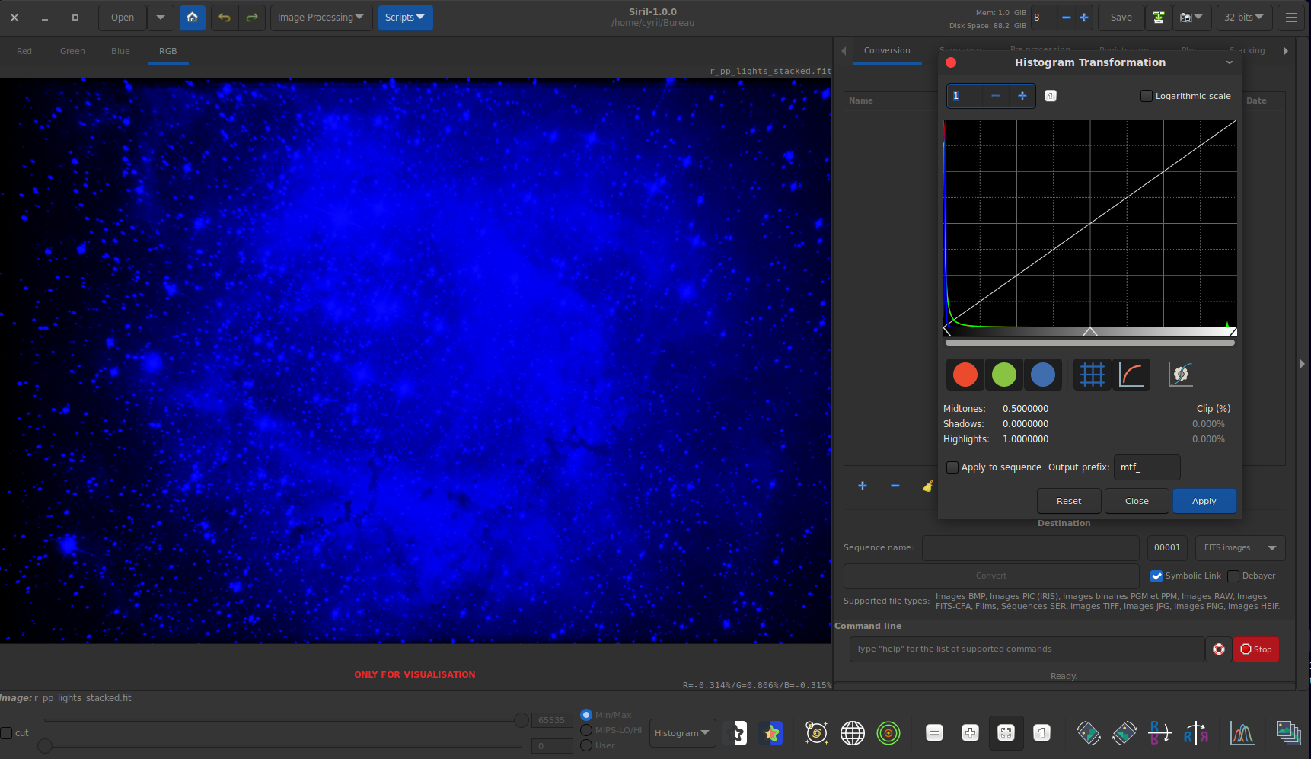Open the FITS images format dropdown

pyautogui.click(x=1239, y=548)
